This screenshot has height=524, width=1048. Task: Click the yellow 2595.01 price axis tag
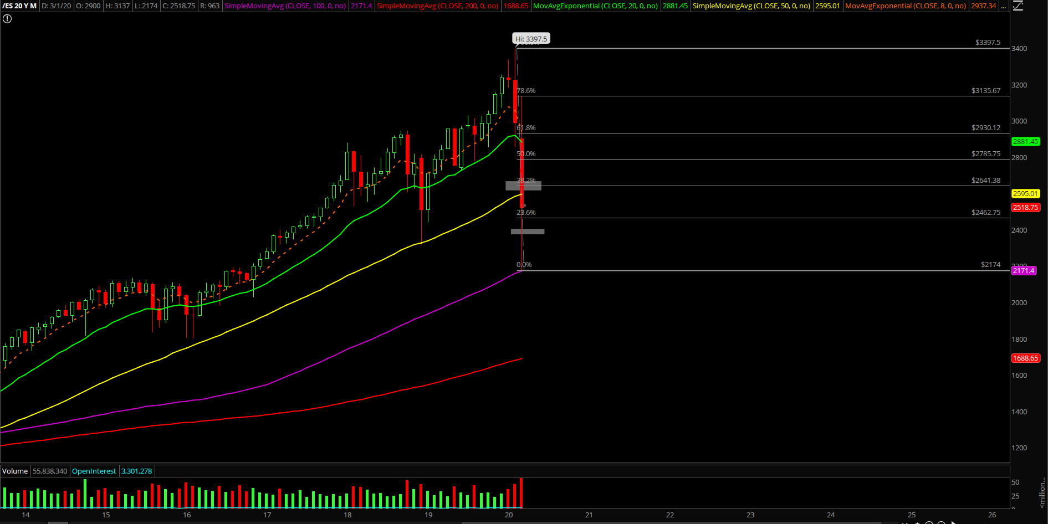pyautogui.click(x=1025, y=194)
